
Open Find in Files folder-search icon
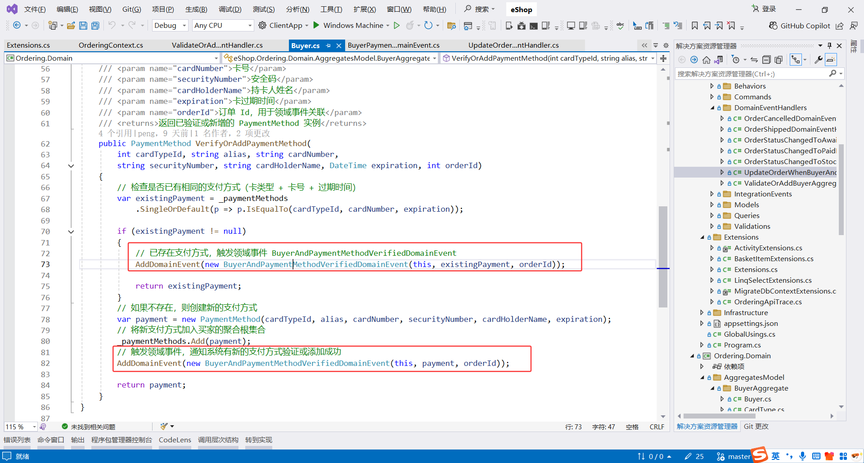(x=451, y=26)
